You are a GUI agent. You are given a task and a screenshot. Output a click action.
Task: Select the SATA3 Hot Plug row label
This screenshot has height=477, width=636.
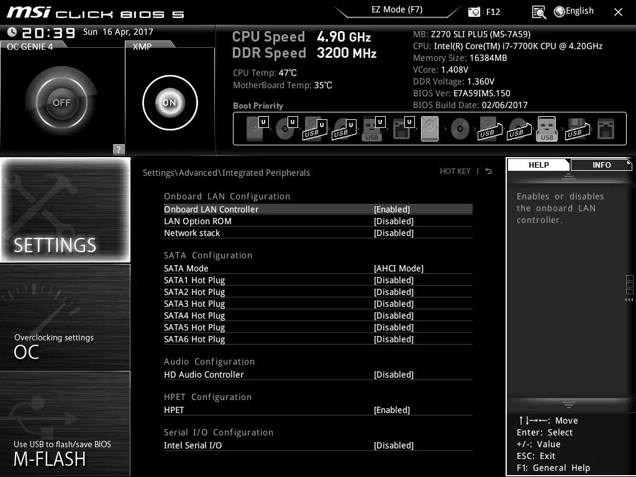tap(194, 304)
